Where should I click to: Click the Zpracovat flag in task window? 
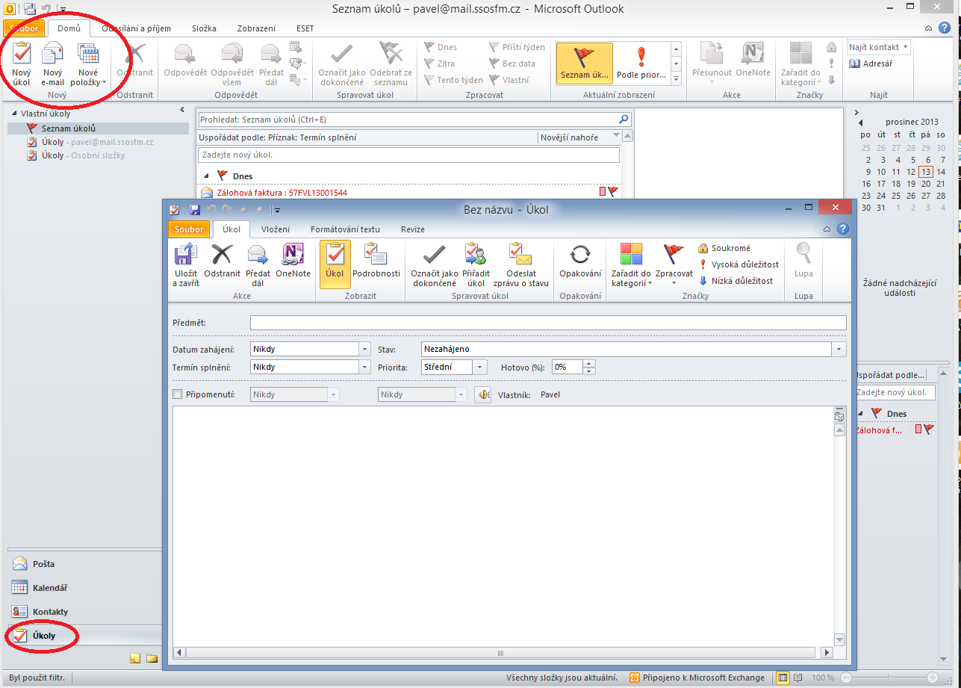click(674, 264)
